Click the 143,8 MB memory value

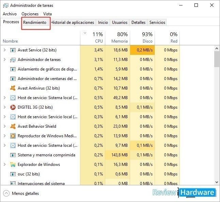click(x=120, y=155)
